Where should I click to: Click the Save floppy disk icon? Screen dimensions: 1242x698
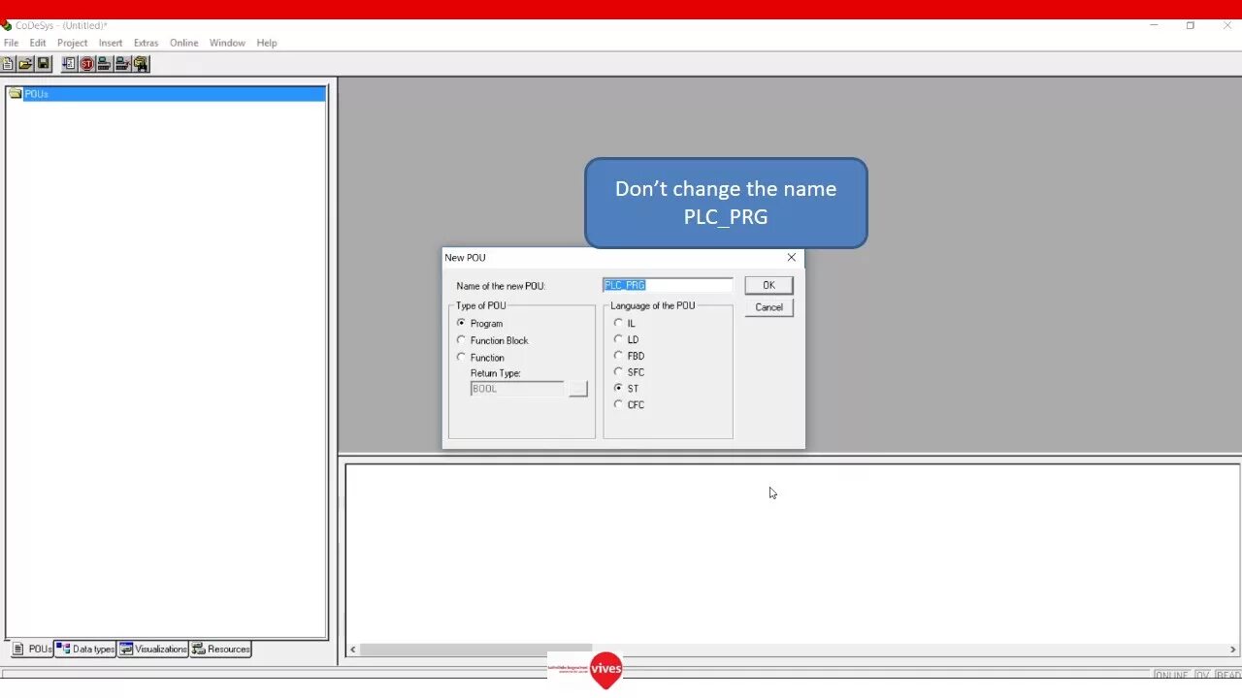tap(43, 64)
